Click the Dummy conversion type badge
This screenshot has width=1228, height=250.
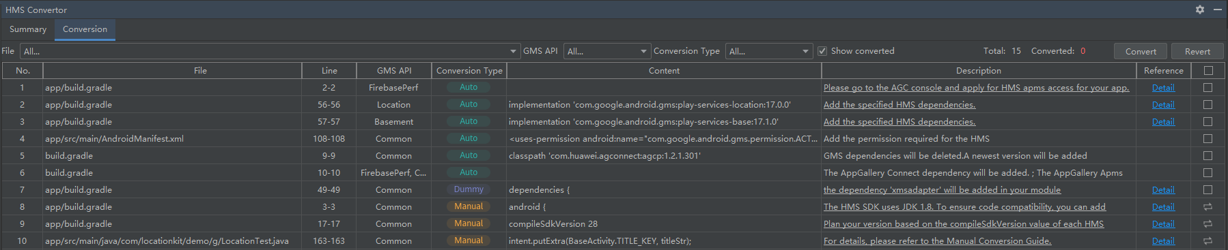[469, 189]
